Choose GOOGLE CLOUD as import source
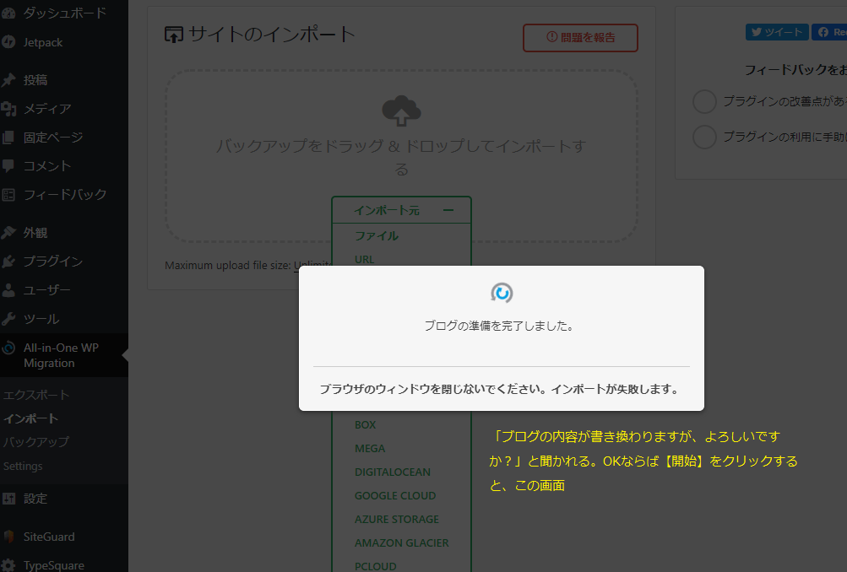Image resolution: width=847 pixels, height=572 pixels. point(395,496)
